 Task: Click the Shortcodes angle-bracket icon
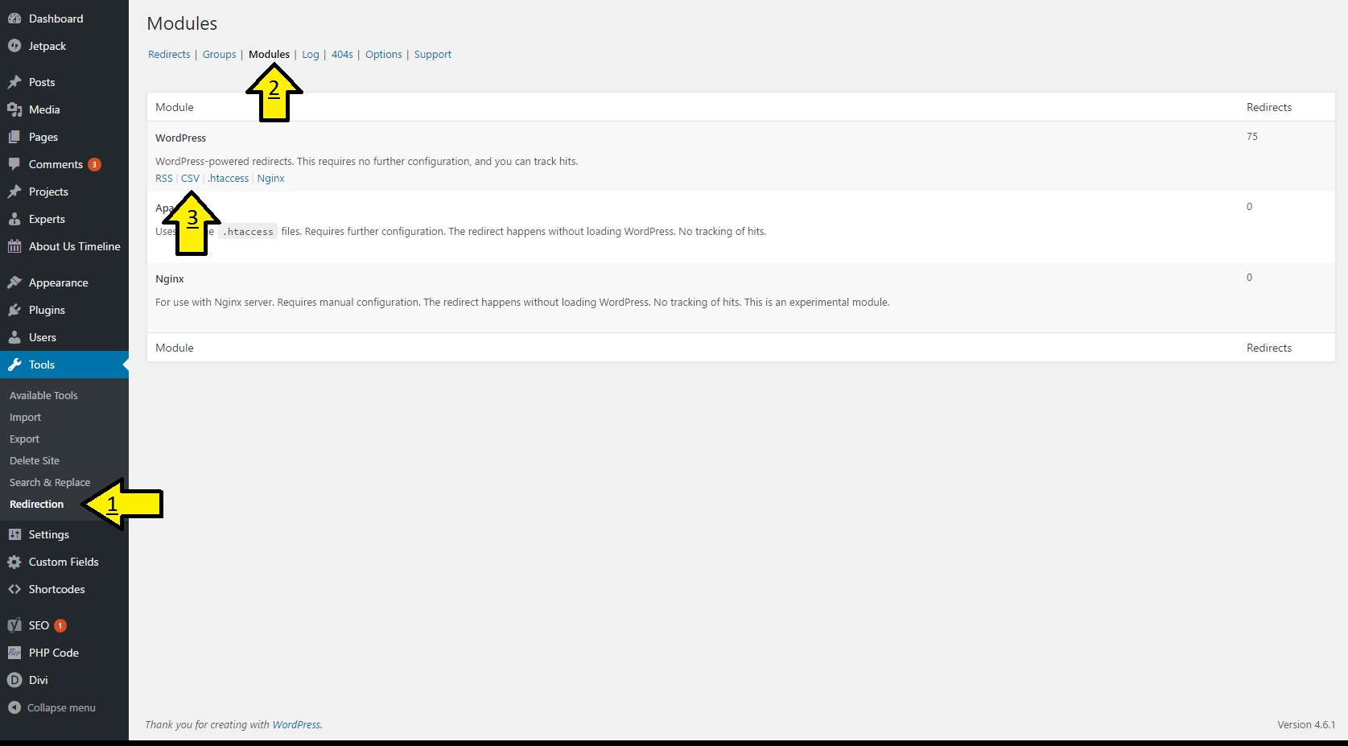[14, 589]
